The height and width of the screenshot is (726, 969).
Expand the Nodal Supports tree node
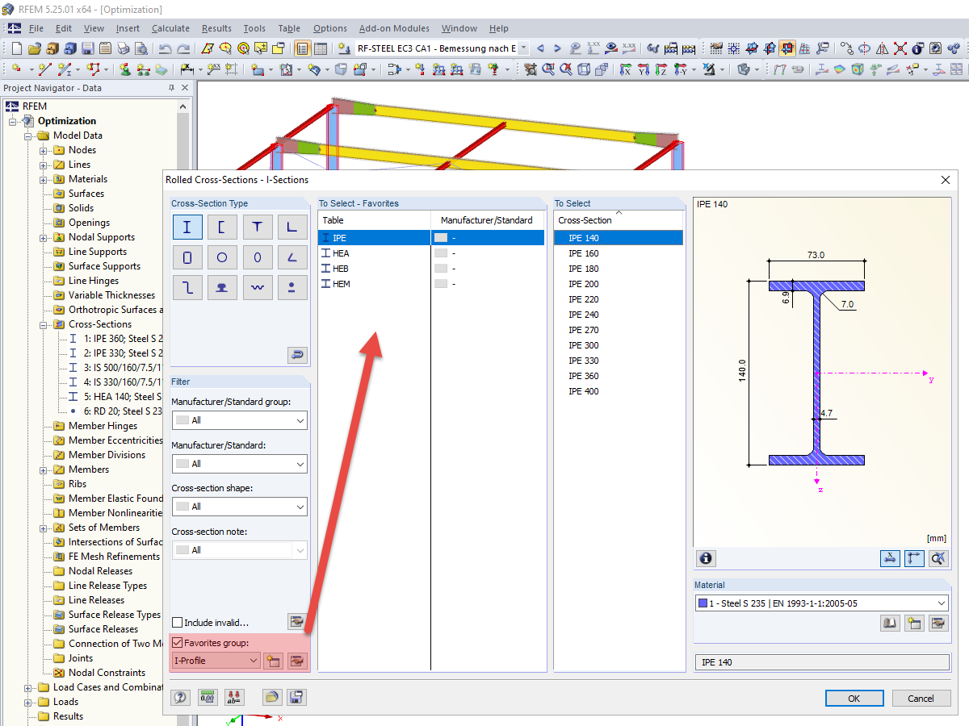coord(43,237)
